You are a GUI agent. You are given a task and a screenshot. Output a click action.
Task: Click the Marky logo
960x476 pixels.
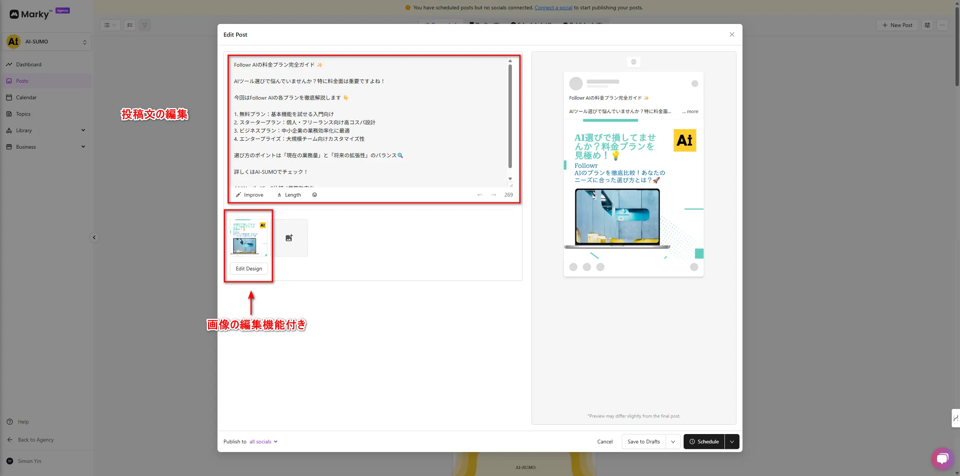click(x=31, y=14)
